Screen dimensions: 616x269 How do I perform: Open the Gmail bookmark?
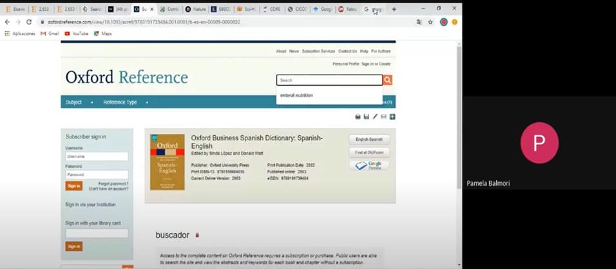[50, 33]
